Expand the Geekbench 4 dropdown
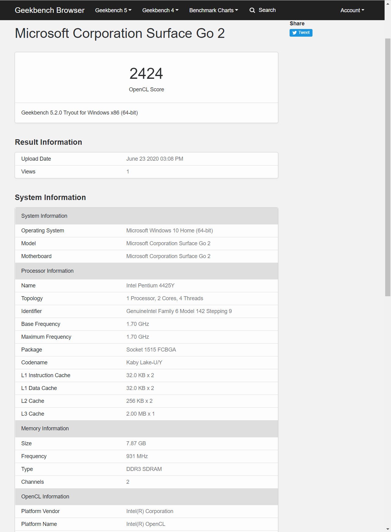This screenshot has width=391, height=532. (160, 10)
